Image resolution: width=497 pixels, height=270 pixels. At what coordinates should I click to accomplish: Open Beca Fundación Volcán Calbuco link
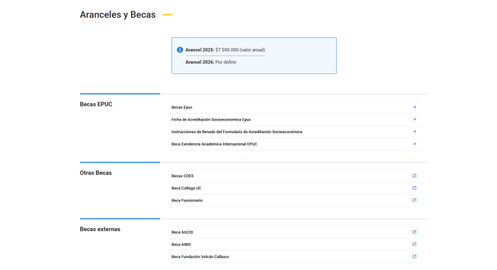pyautogui.click(x=200, y=257)
